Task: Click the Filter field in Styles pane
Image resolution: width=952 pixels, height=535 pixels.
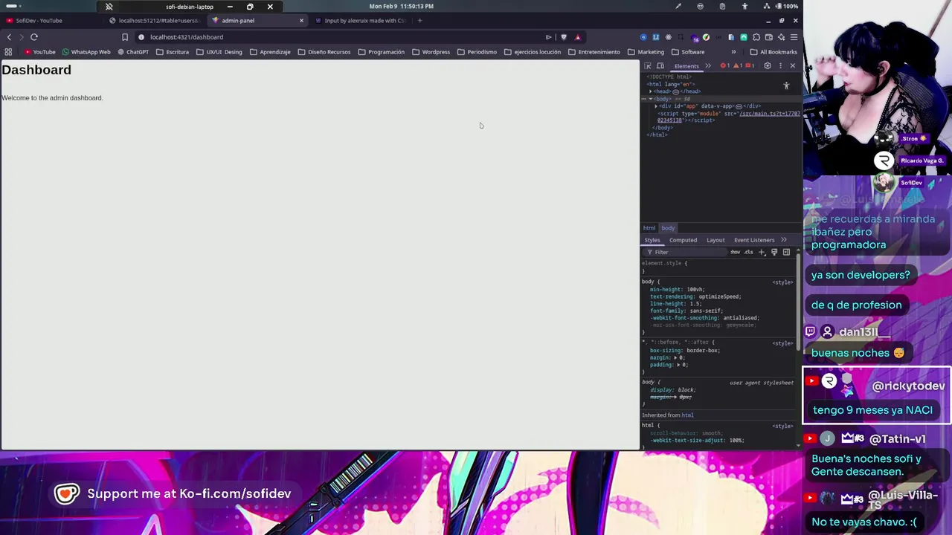Action: coord(684,253)
